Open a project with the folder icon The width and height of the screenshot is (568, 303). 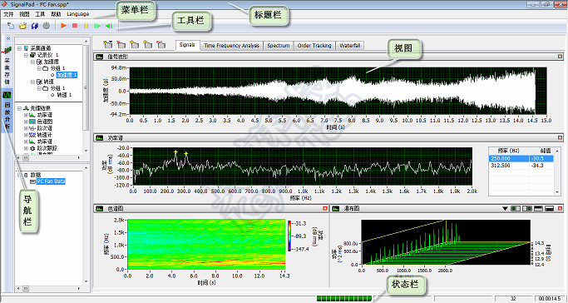[x=22, y=26]
